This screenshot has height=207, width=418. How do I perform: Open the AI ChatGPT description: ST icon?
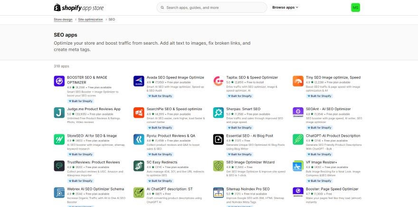(x=139, y=192)
